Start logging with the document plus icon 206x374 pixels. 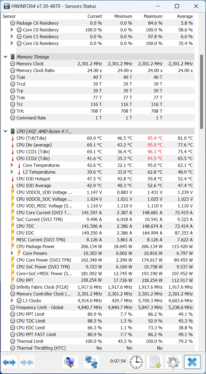pyautogui.click(x=155, y=362)
